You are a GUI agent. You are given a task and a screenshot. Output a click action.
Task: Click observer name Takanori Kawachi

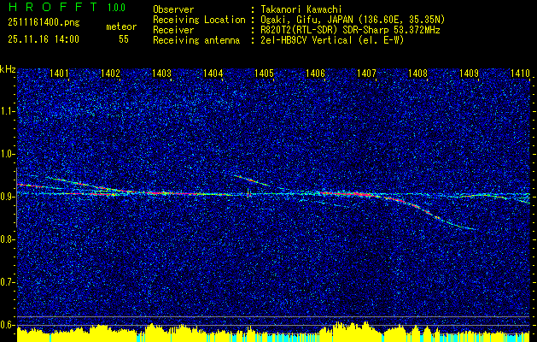[x=301, y=9]
